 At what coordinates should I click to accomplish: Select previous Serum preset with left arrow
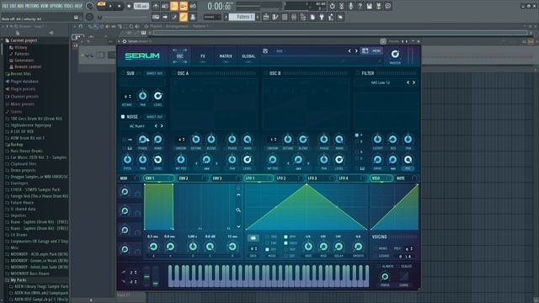pyautogui.click(x=350, y=50)
